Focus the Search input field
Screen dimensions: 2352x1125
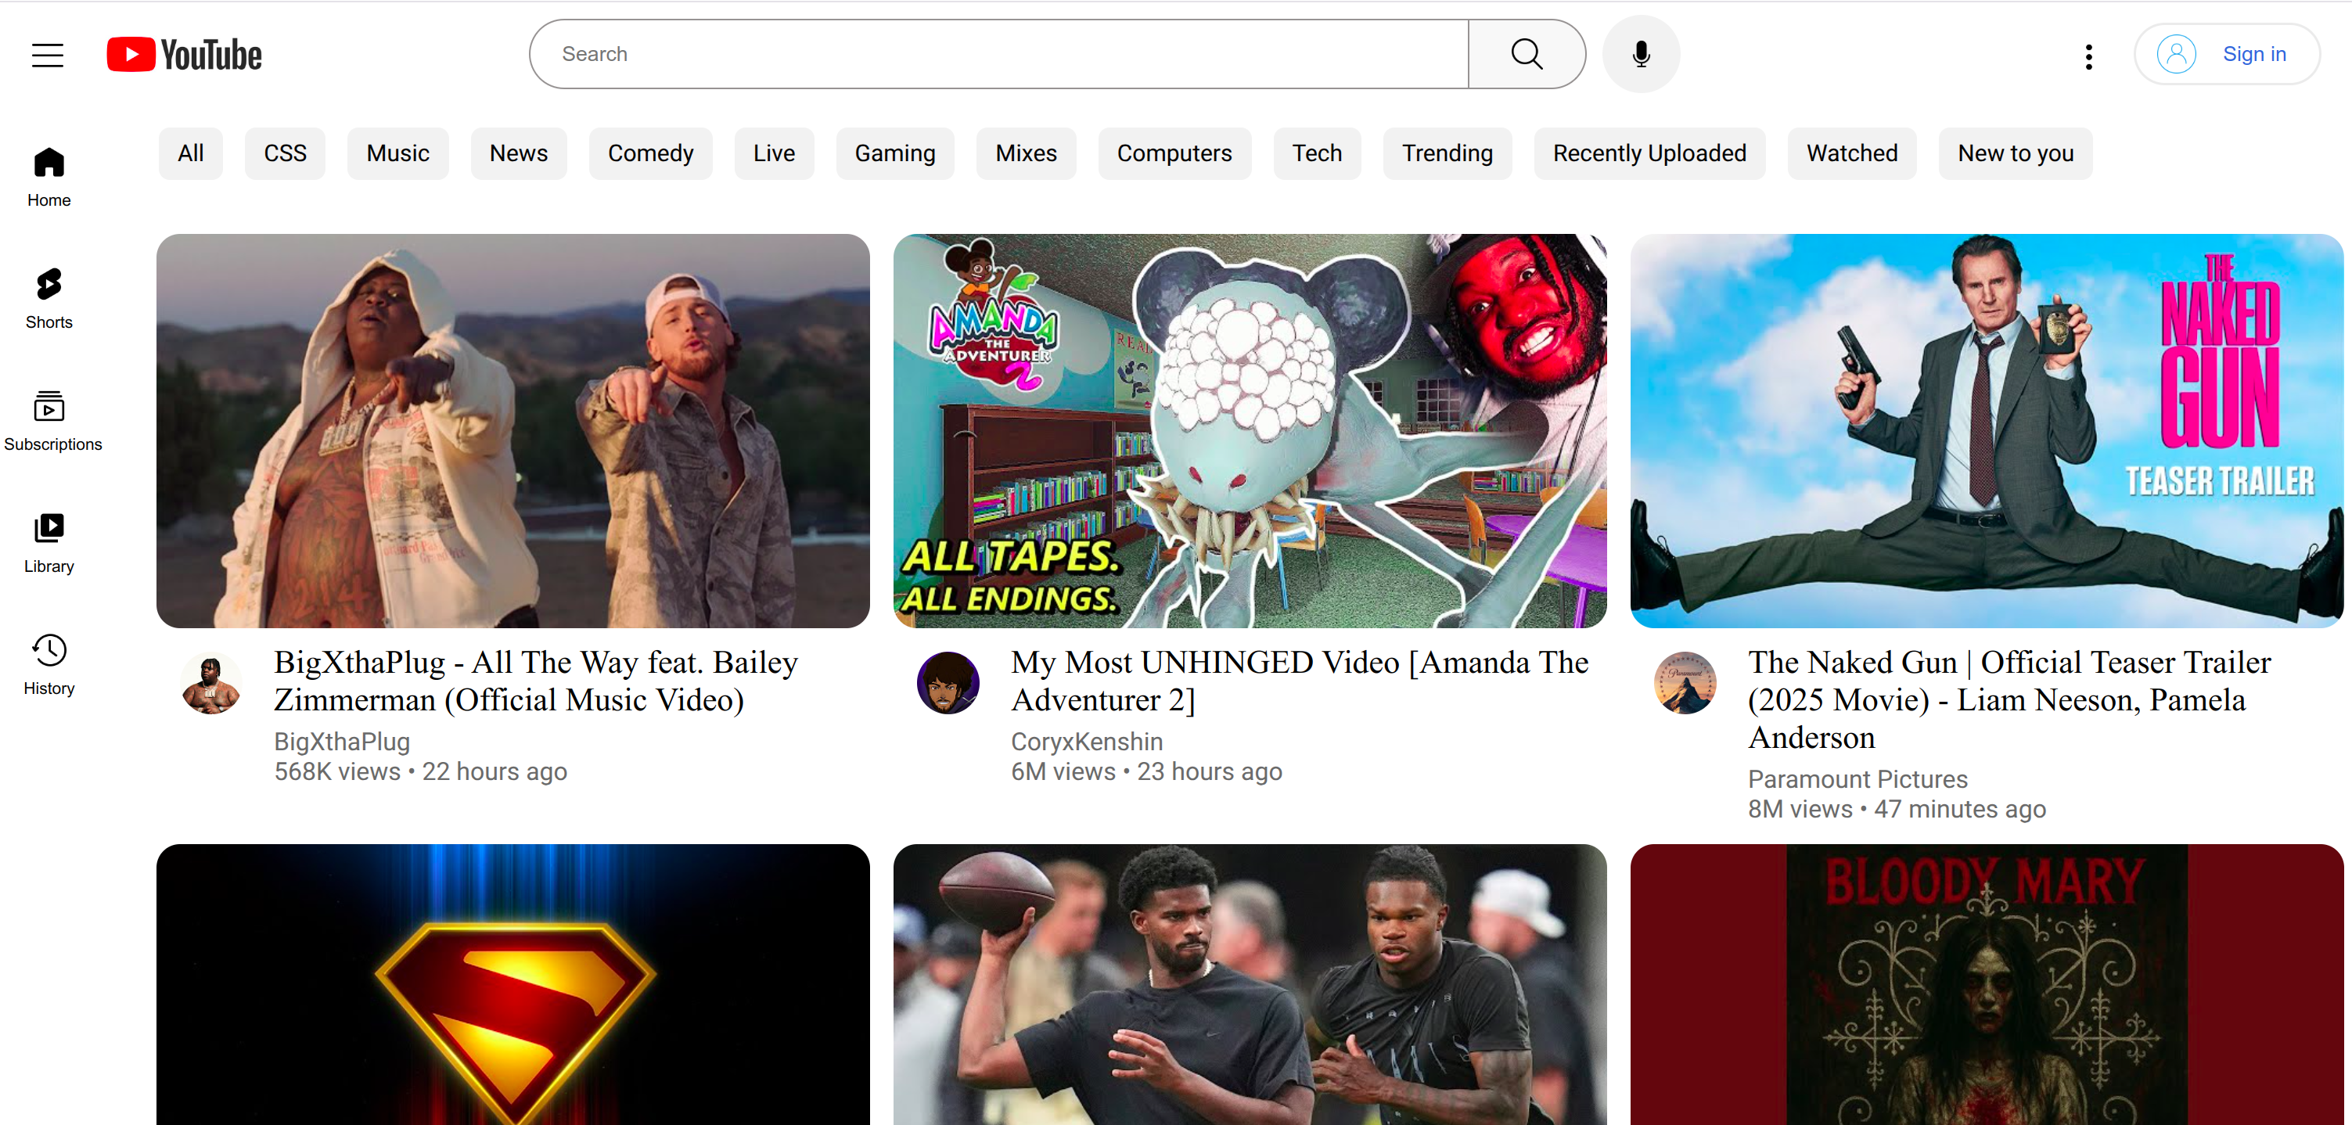tap(999, 54)
